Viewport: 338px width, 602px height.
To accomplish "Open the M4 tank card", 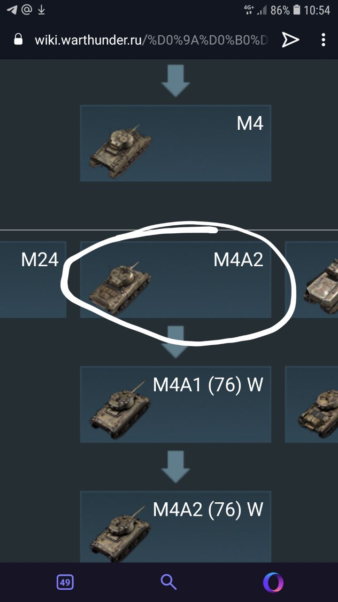I will tap(176, 143).
